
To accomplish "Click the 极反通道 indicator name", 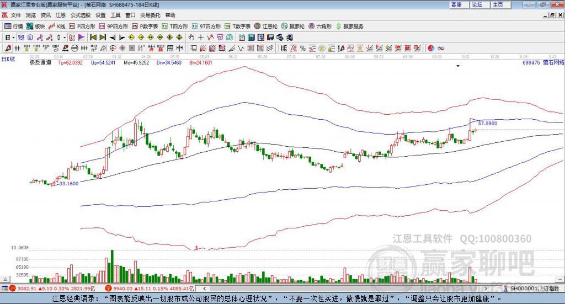I will point(40,62).
